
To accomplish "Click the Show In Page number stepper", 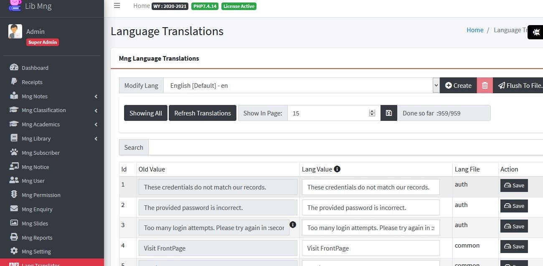I will pos(372,113).
